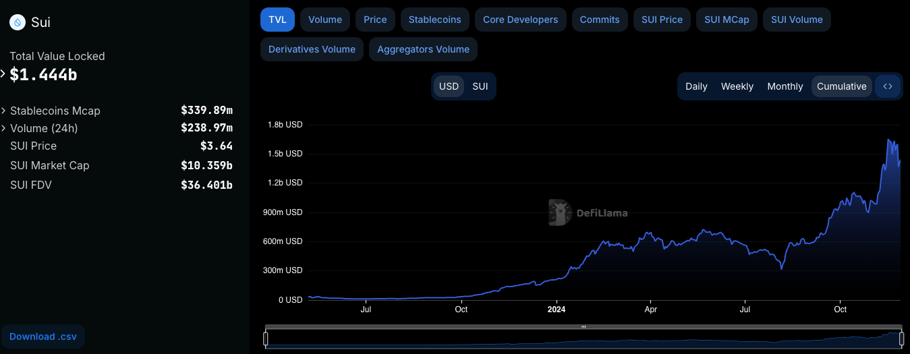The height and width of the screenshot is (354, 910).
Task: Toggle the Commits chart series
Action: tap(600, 20)
